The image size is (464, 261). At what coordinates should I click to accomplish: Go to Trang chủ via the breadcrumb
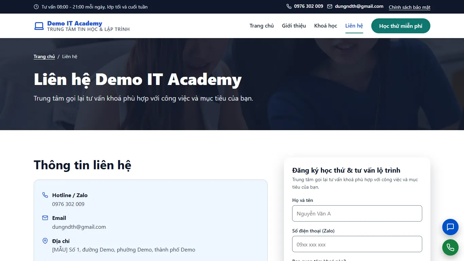[x=44, y=56]
